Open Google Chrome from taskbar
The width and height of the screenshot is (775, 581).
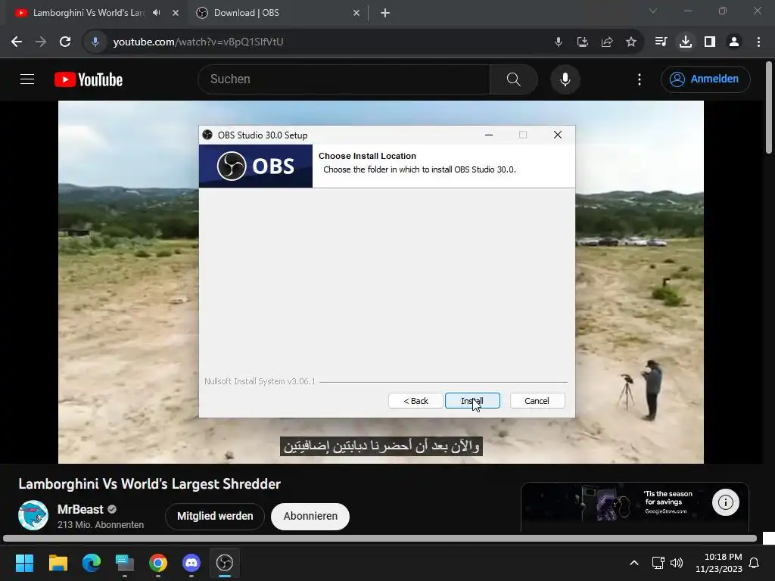[x=157, y=563]
